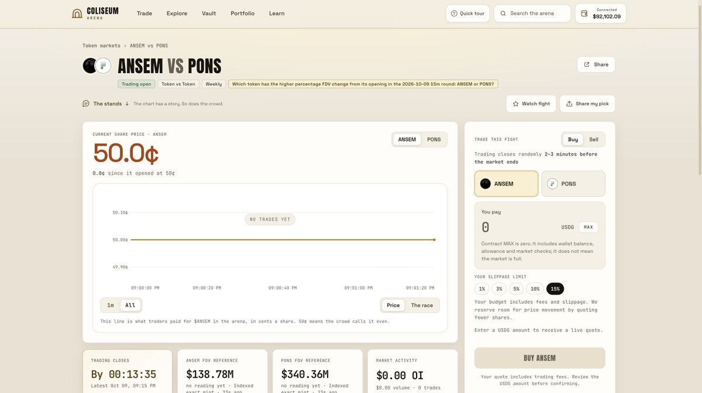Image resolution: width=702 pixels, height=393 pixels.
Task: Choose 10% slippage limit
Action: pyautogui.click(x=535, y=289)
